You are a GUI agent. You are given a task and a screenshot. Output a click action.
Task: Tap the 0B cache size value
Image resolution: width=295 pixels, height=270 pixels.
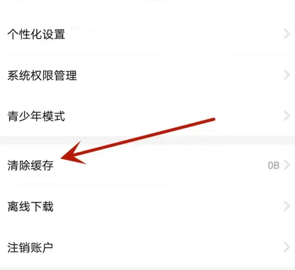[x=273, y=166]
